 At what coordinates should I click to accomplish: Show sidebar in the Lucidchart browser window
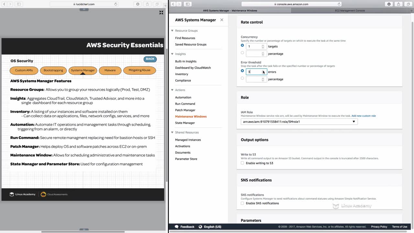coord(19,4)
